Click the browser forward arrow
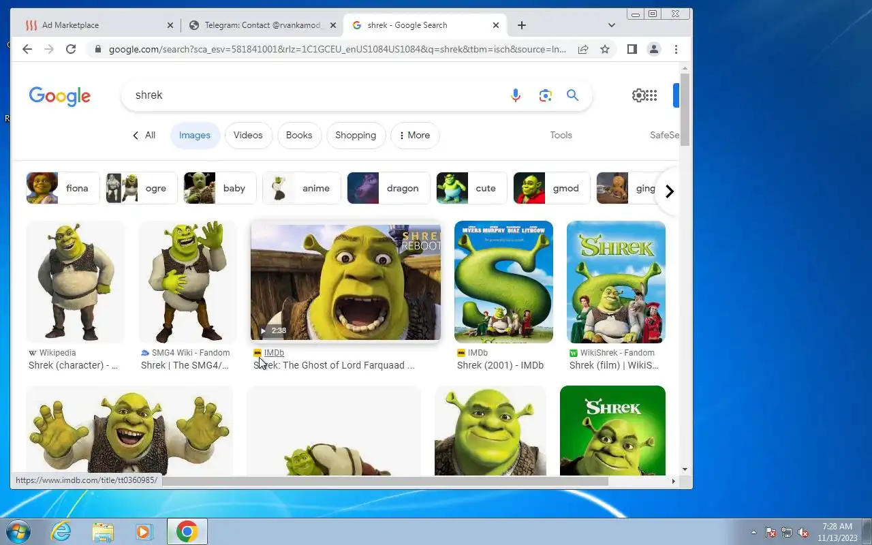Viewport: 872px width, 545px height. [x=49, y=49]
